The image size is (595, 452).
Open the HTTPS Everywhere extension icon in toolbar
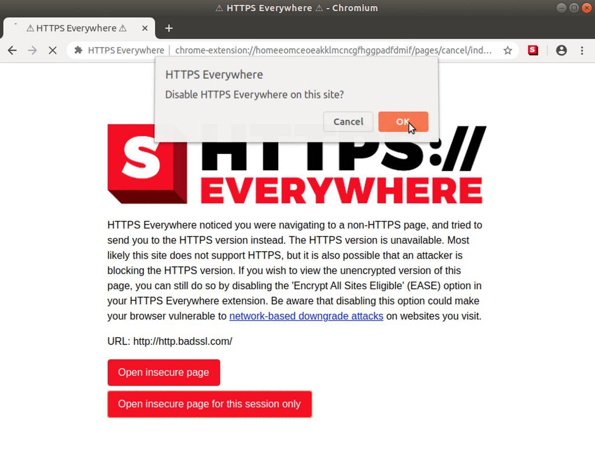(533, 50)
